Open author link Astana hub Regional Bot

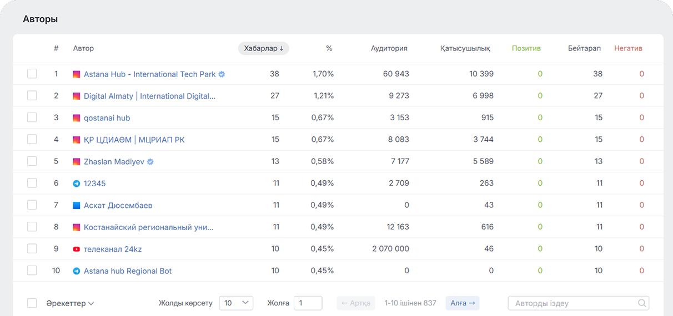pos(128,271)
